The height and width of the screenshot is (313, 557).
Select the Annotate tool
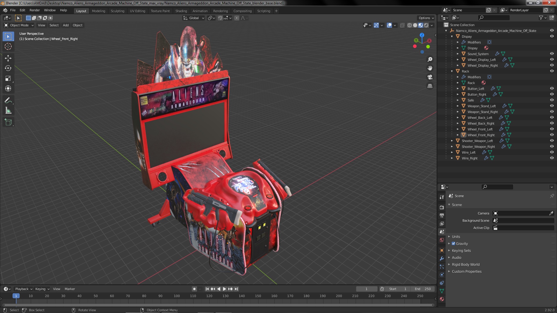[8, 101]
